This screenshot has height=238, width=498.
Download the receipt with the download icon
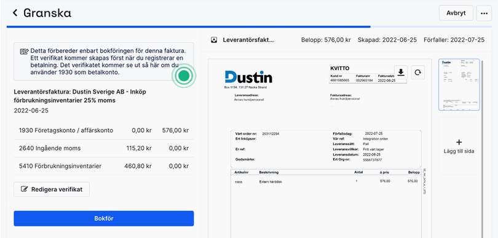click(401, 73)
